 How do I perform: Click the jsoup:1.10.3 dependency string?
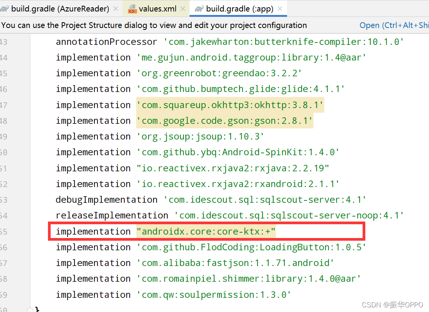200,136
